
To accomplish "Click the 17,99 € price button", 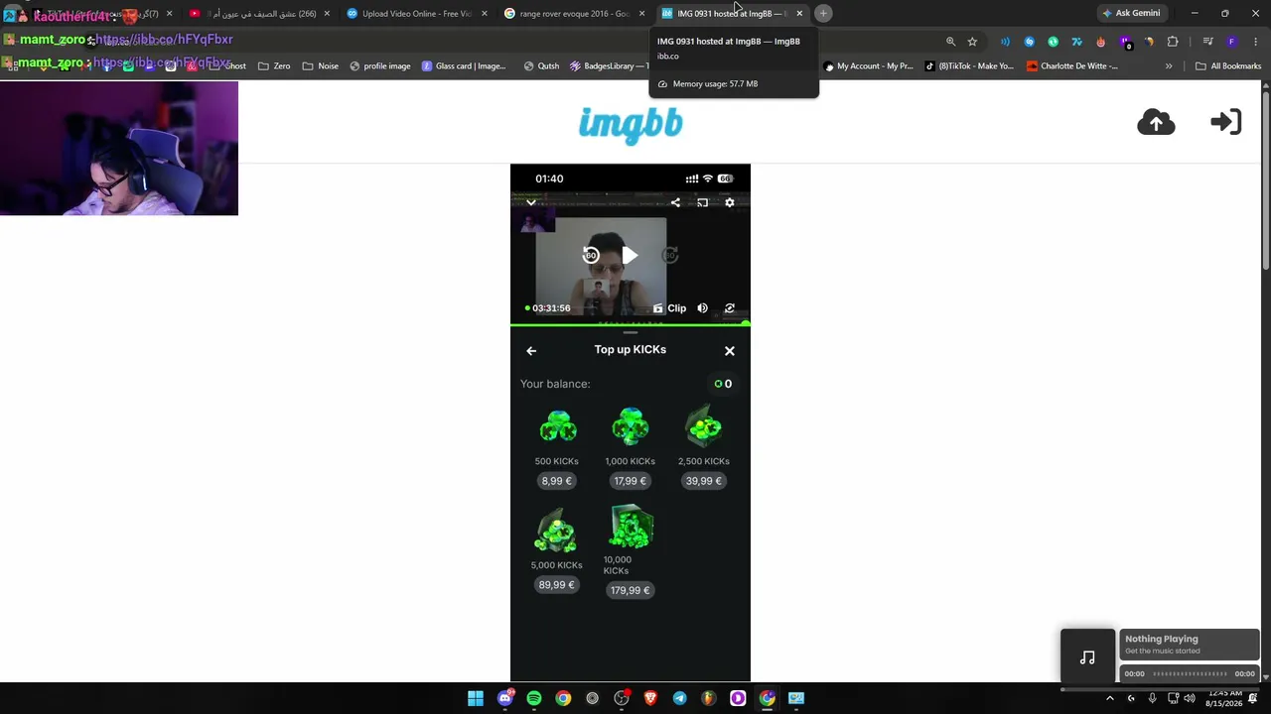I will [630, 481].
